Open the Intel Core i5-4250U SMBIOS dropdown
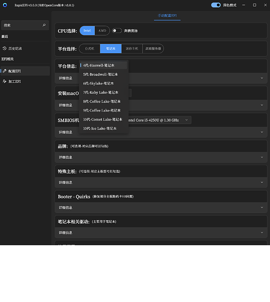This screenshot has width=270, height=302. click(x=160, y=120)
